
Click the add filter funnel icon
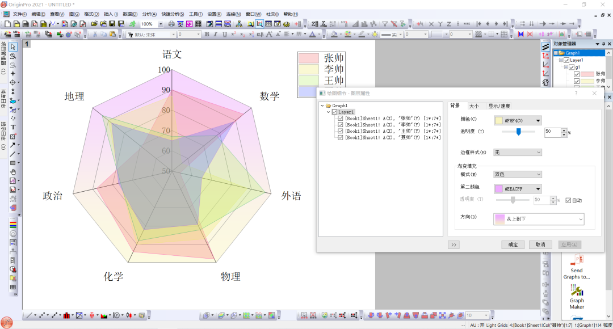385,24
